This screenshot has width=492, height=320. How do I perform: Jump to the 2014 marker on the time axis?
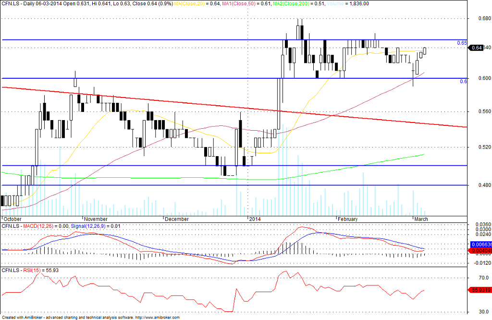point(255,219)
